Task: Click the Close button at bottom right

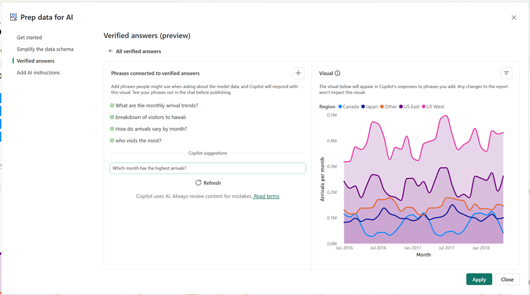Action: (x=507, y=279)
